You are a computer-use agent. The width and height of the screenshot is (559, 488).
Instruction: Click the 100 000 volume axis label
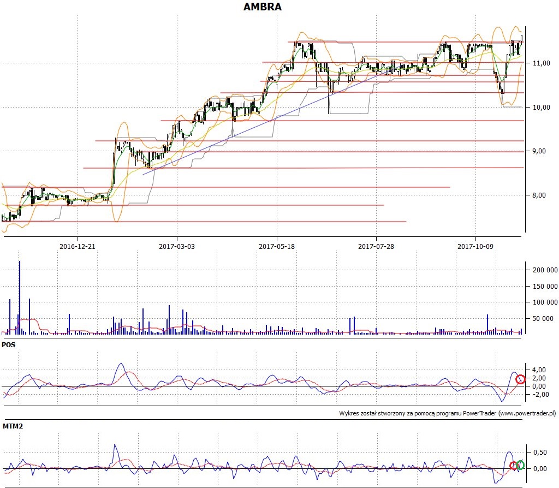pyautogui.click(x=545, y=302)
